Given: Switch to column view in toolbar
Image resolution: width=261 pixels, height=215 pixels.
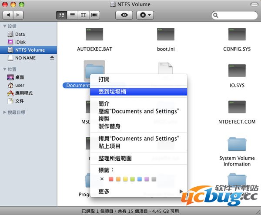Looking at the screenshot, I should (83, 15).
